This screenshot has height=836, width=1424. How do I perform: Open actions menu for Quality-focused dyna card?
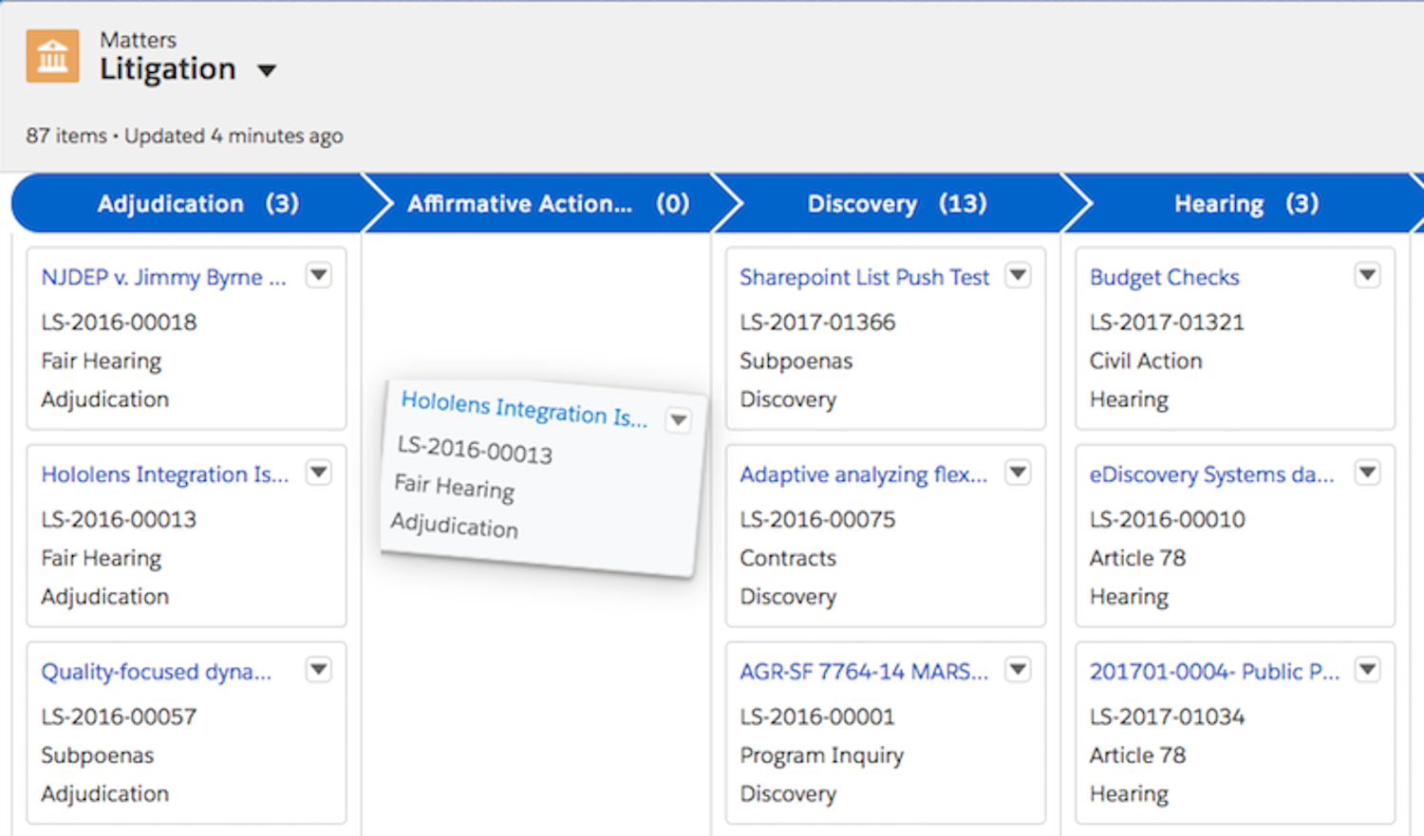pos(319,670)
